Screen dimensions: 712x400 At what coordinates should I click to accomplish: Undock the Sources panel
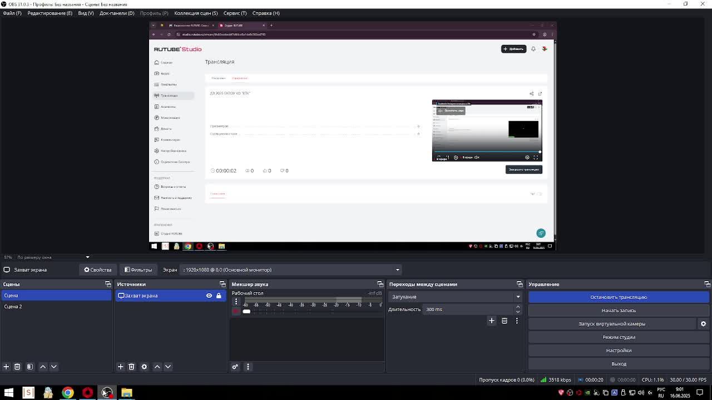pos(222,284)
